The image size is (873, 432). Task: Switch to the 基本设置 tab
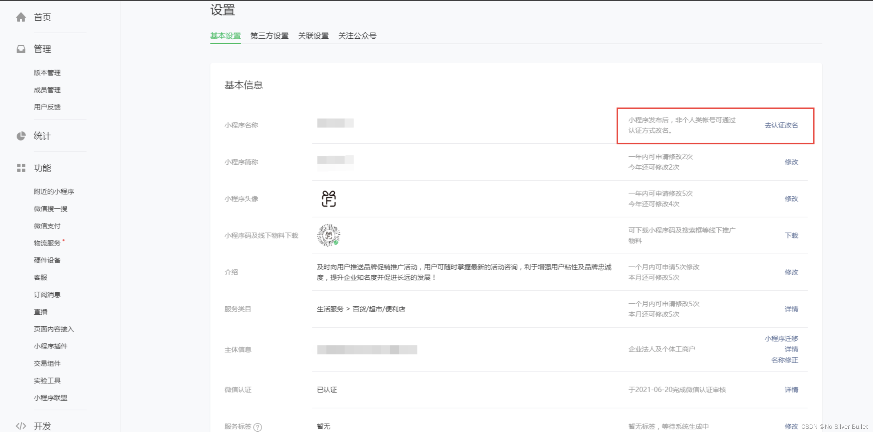225,36
